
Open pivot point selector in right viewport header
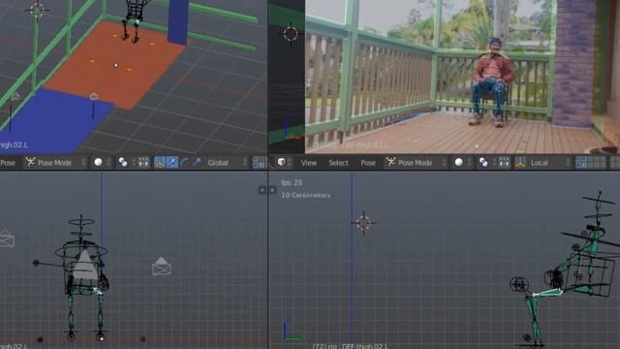pos(484,163)
